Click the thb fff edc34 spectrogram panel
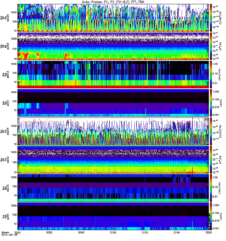This screenshot has height=241, width=226. click(113, 17)
